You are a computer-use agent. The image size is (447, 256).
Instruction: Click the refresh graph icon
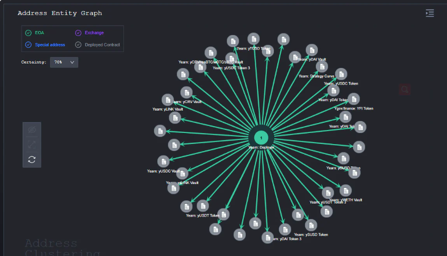point(32,159)
